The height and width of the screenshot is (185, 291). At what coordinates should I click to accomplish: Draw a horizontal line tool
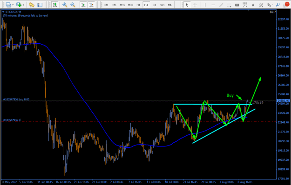[213, 5]
